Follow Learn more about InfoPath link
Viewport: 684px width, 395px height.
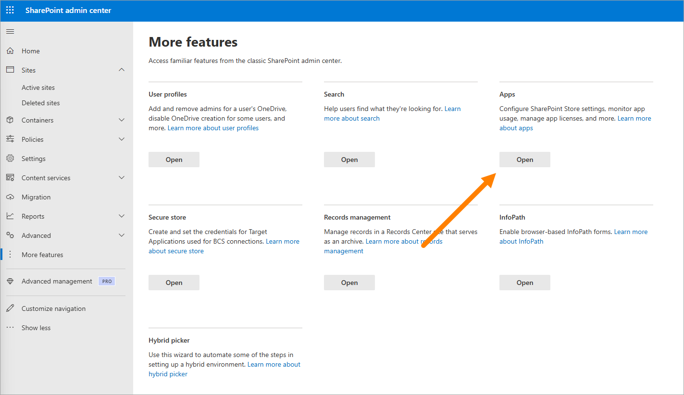tap(522, 241)
